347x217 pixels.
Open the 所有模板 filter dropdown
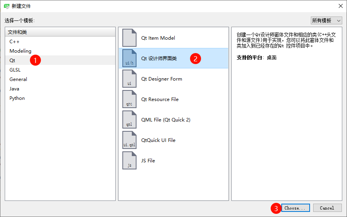point(327,20)
